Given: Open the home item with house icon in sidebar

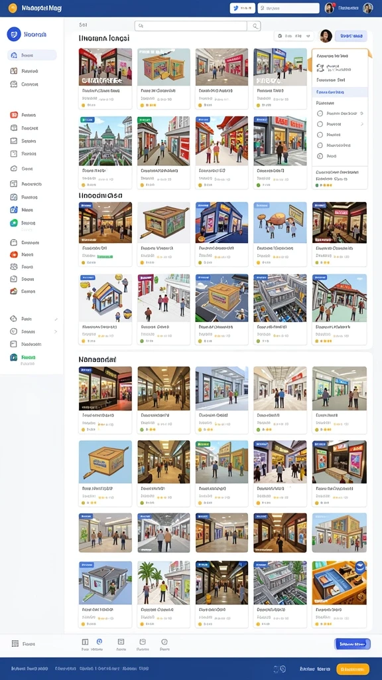Looking at the screenshot, I should [32, 55].
